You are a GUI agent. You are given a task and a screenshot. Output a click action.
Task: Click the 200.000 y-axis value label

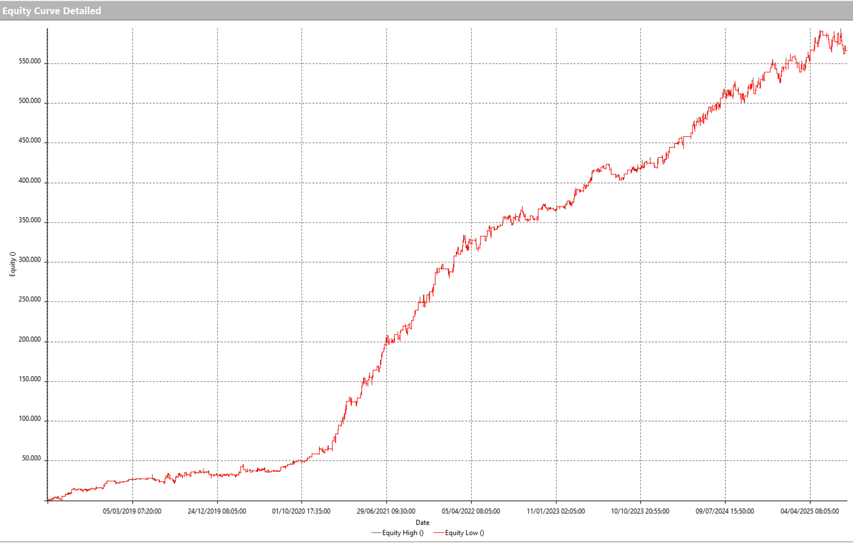(30, 340)
